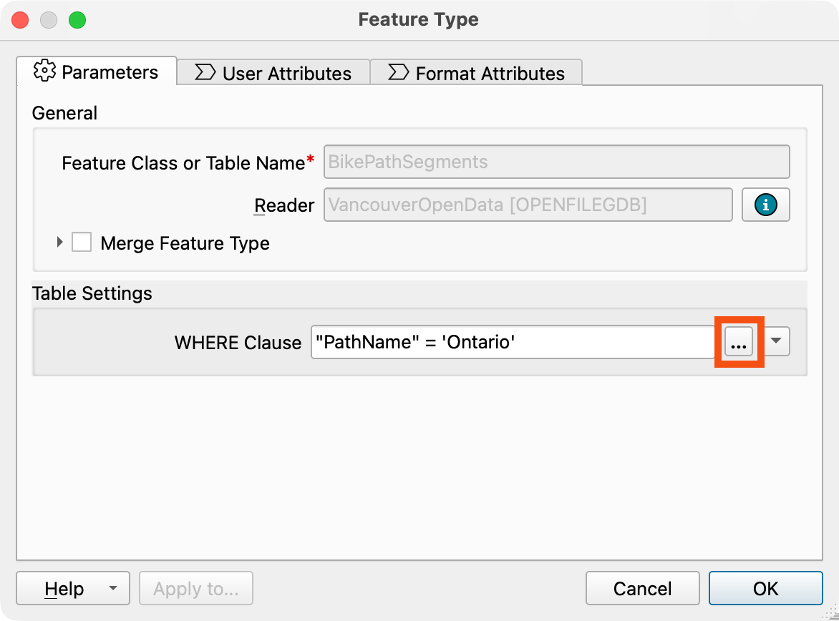This screenshot has width=839, height=621.
Task: Click the Help button
Action: point(64,588)
